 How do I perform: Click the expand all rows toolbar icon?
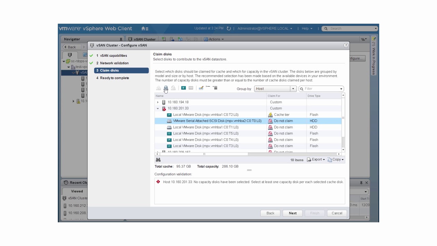coord(215,88)
